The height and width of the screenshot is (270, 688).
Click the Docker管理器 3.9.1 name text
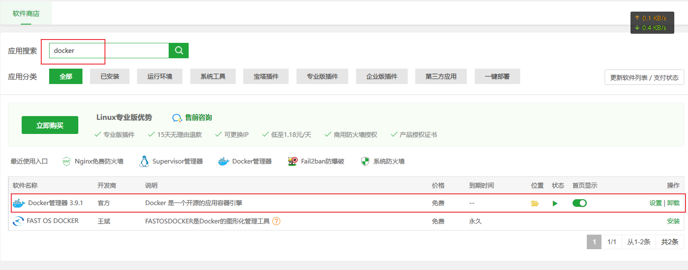point(56,203)
